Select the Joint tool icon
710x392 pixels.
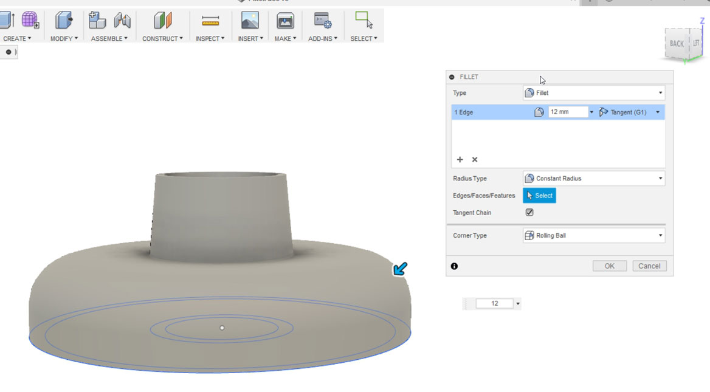[x=122, y=21]
